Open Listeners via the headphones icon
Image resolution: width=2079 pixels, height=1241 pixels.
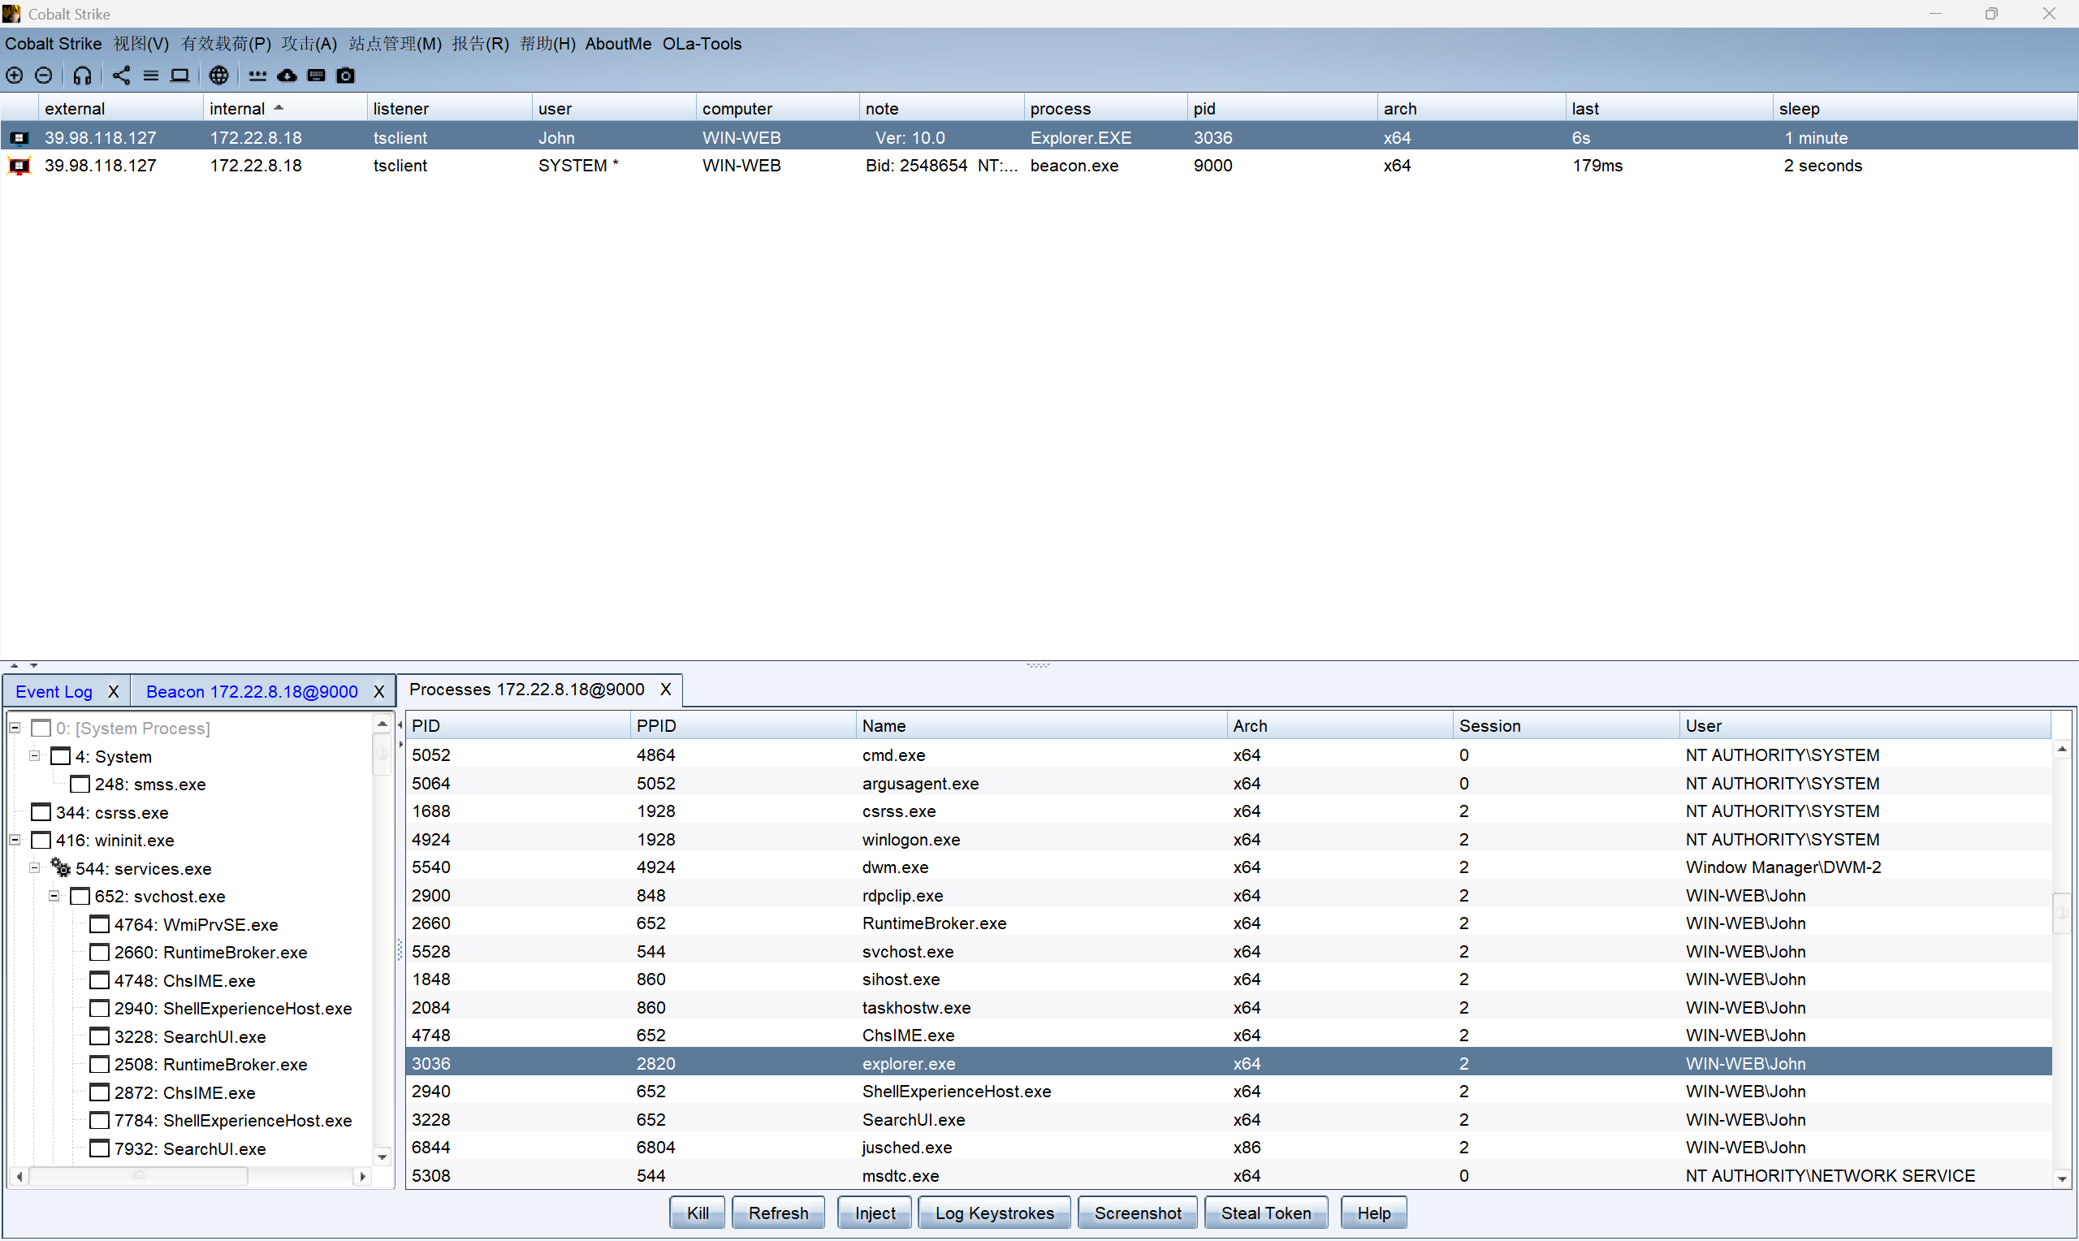(82, 76)
